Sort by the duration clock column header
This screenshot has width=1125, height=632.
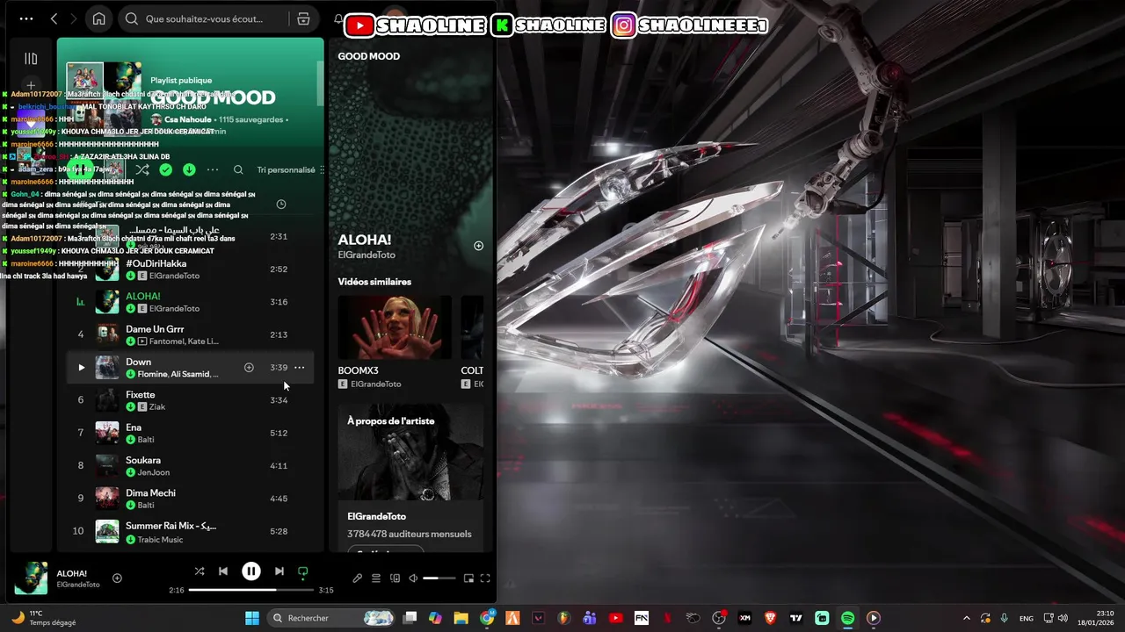(281, 205)
